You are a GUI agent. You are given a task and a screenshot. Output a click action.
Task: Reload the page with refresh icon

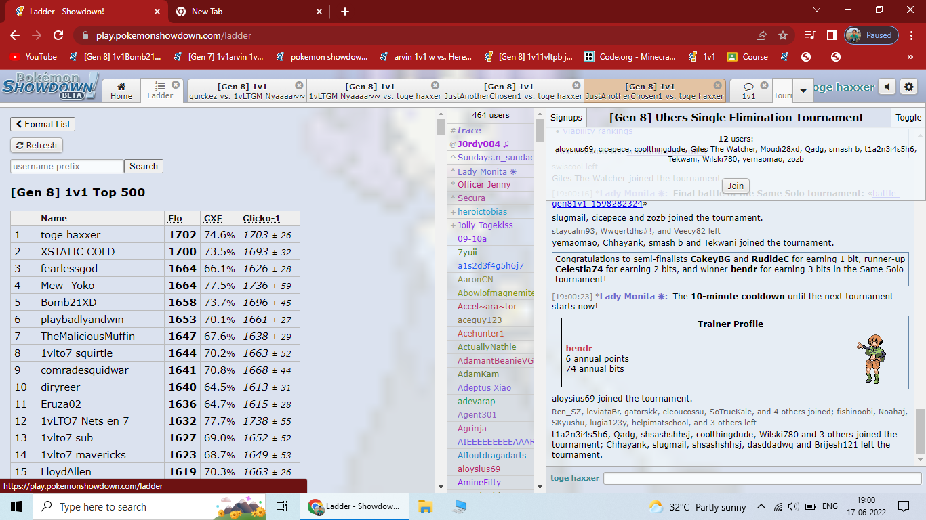(x=58, y=35)
